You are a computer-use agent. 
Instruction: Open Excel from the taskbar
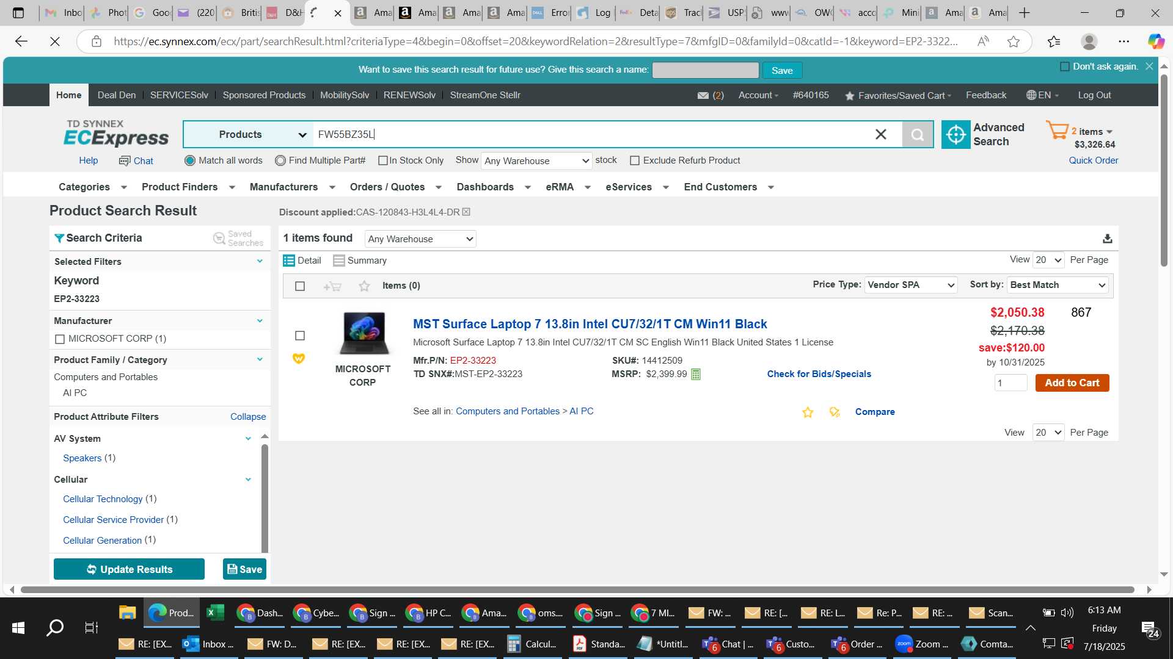tap(215, 613)
